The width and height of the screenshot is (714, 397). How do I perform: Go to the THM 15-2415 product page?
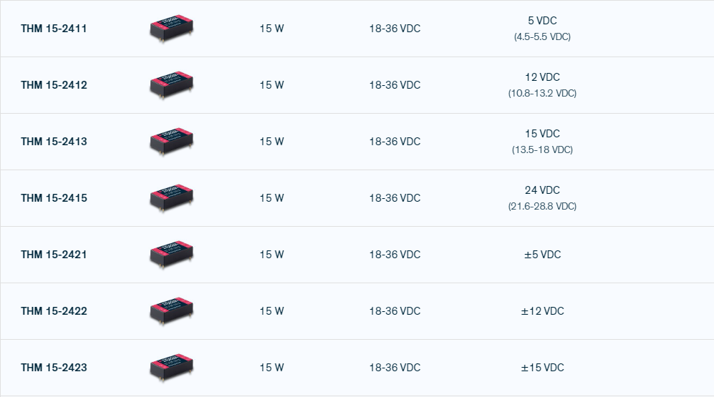tap(54, 198)
